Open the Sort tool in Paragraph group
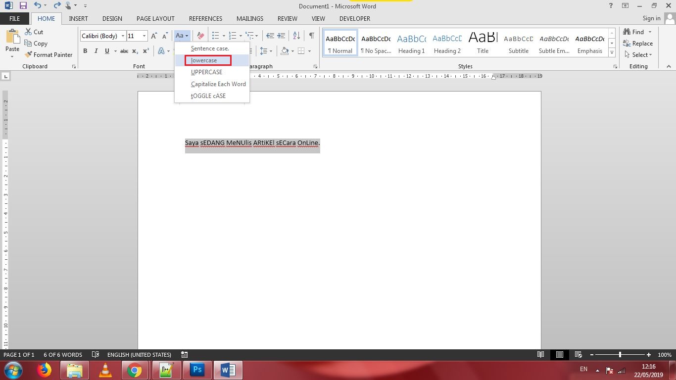The height and width of the screenshot is (380, 676). coord(296,35)
